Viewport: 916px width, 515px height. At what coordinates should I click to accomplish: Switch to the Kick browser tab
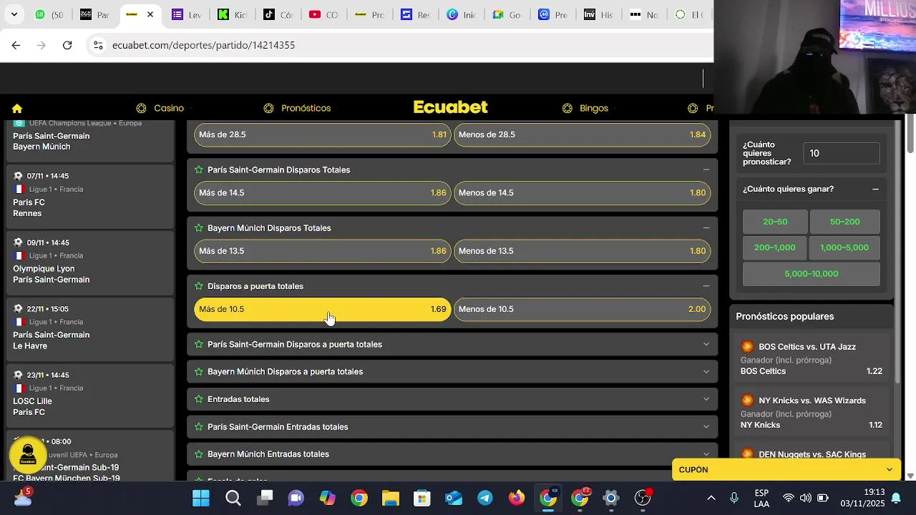pyautogui.click(x=231, y=14)
